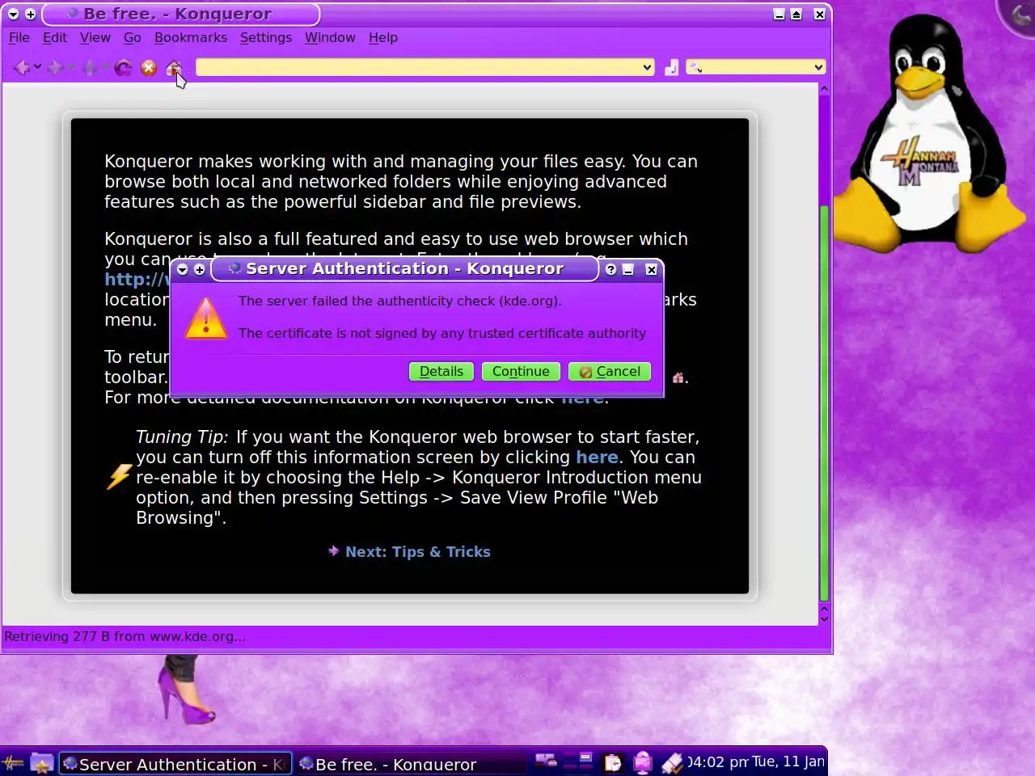Open the File menu
The image size is (1035, 776).
click(x=19, y=37)
